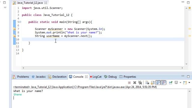Image resolution: width=192 pixels, height=108 pixels.
Task: Click the warning marker on line 9
Action: [14, 36]
